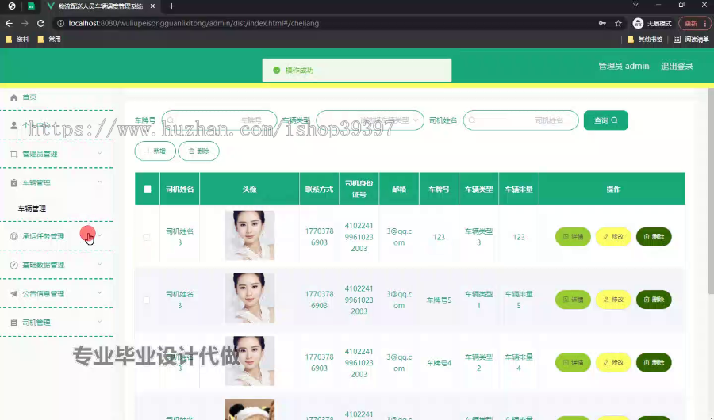Click the paper plane icon beside 公告信息管理
Viewport: 714px width, 420px height.
coord(14,293)
